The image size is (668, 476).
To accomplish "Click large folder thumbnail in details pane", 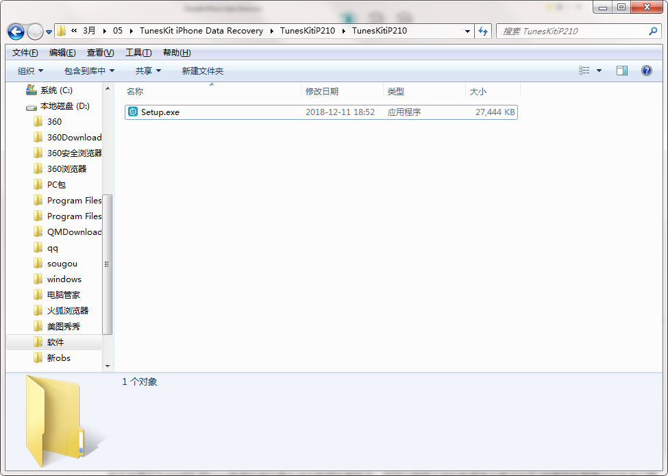I will pyautogui.click(x=66, y=421).
